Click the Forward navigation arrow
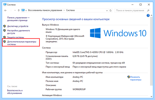This screenshot has height=100, width=155. 11,10
